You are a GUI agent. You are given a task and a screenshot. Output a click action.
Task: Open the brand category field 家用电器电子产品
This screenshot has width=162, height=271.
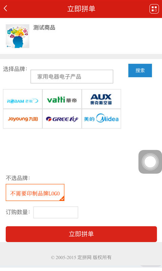pos(72,77)
